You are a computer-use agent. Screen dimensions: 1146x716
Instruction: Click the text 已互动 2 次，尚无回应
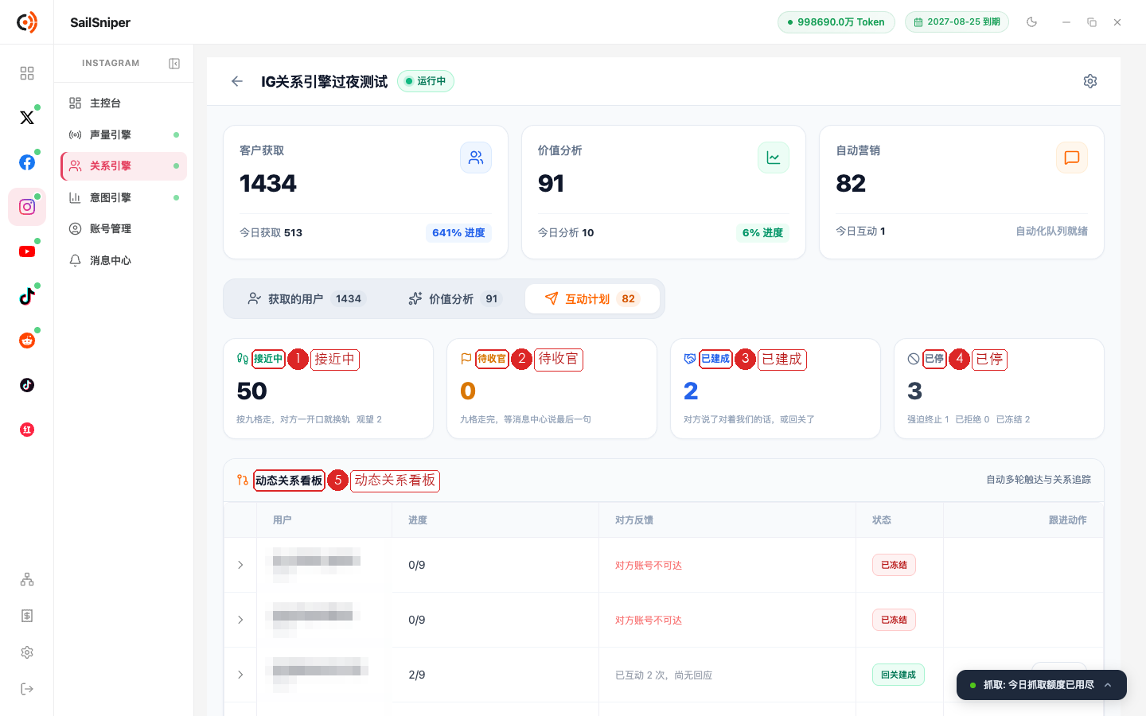coord(664,675)
